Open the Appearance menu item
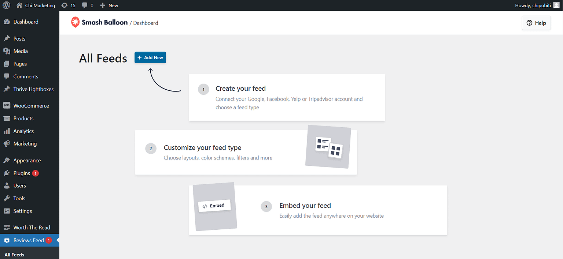 27,160
